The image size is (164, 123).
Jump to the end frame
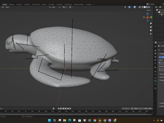[70, 108]
